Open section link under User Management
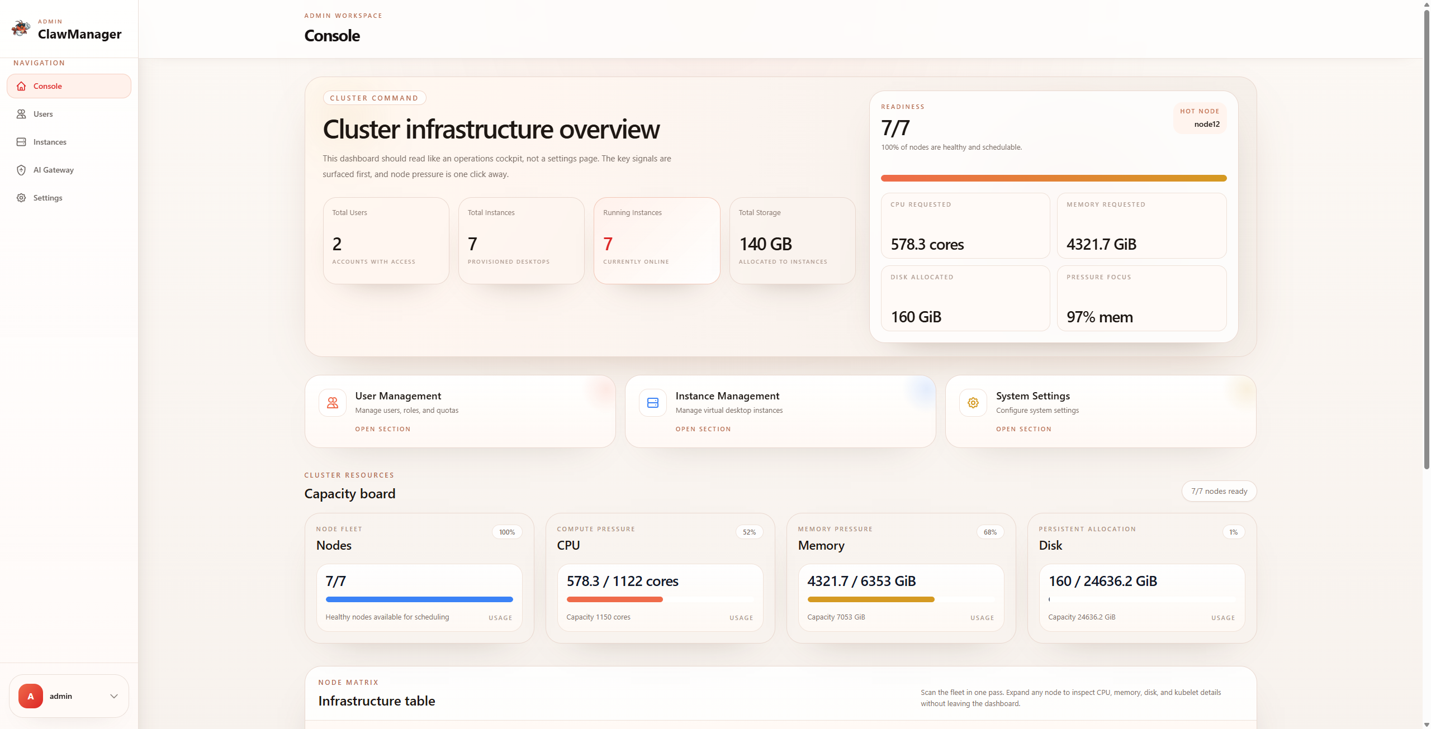The image size is (1431, 729). 383,429
